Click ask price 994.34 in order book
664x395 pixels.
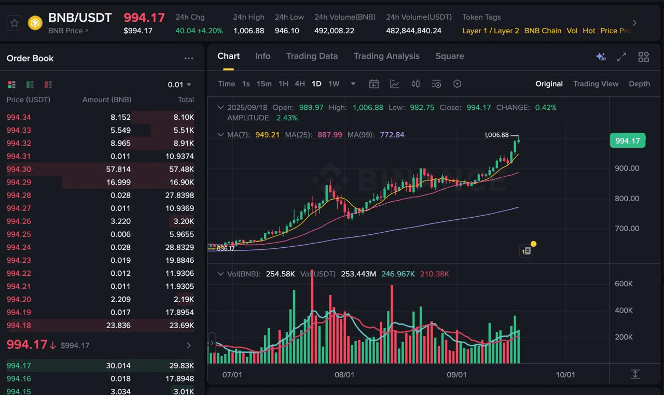19,117
